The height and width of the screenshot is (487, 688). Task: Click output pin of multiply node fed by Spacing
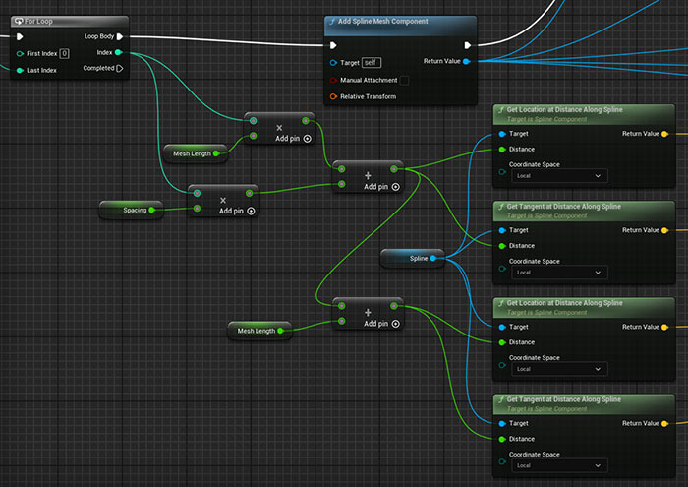tap(250, 193)
